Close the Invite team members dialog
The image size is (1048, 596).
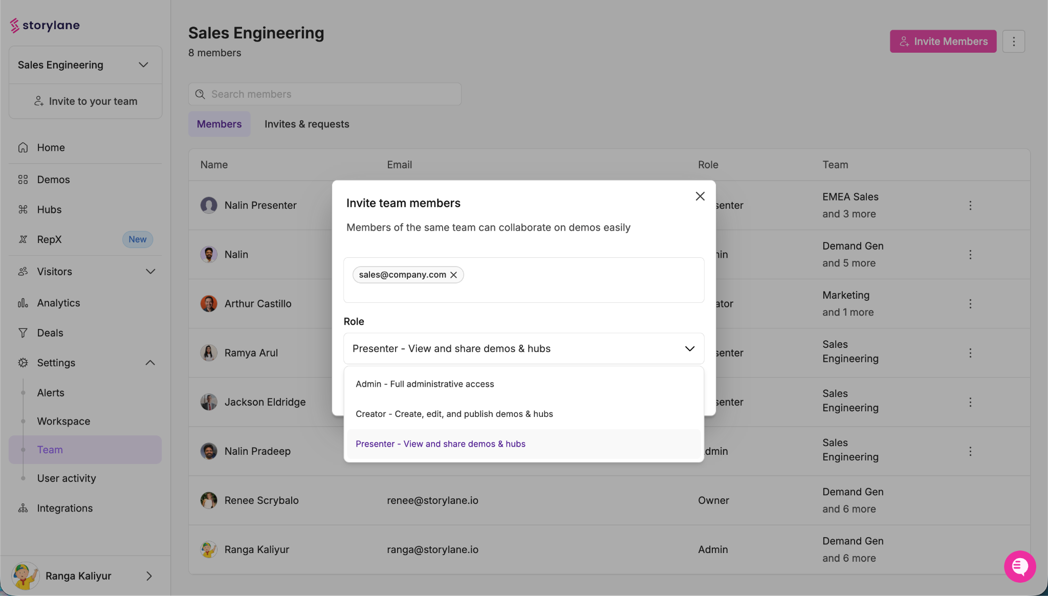[700, 196]
